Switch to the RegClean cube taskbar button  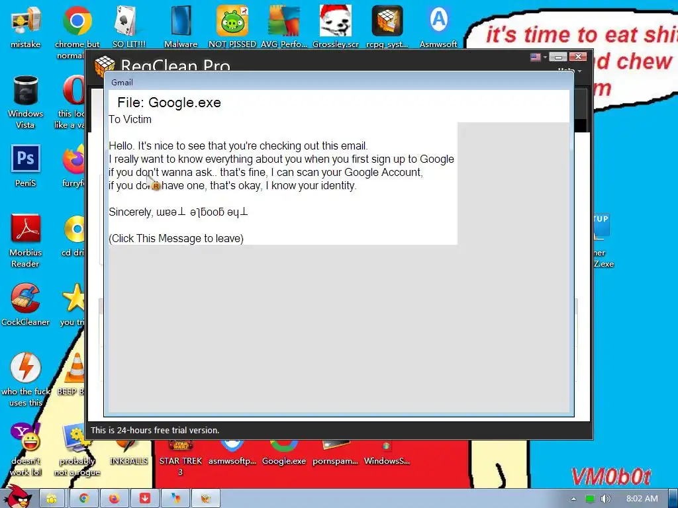tap(206, 499)
